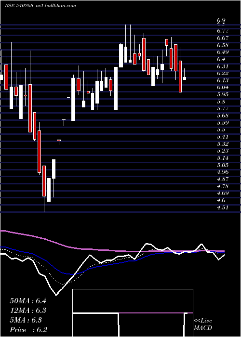Select the 6.22 price axis label
The height and width of the screenshot is (337, 241).
click(223, 73)
